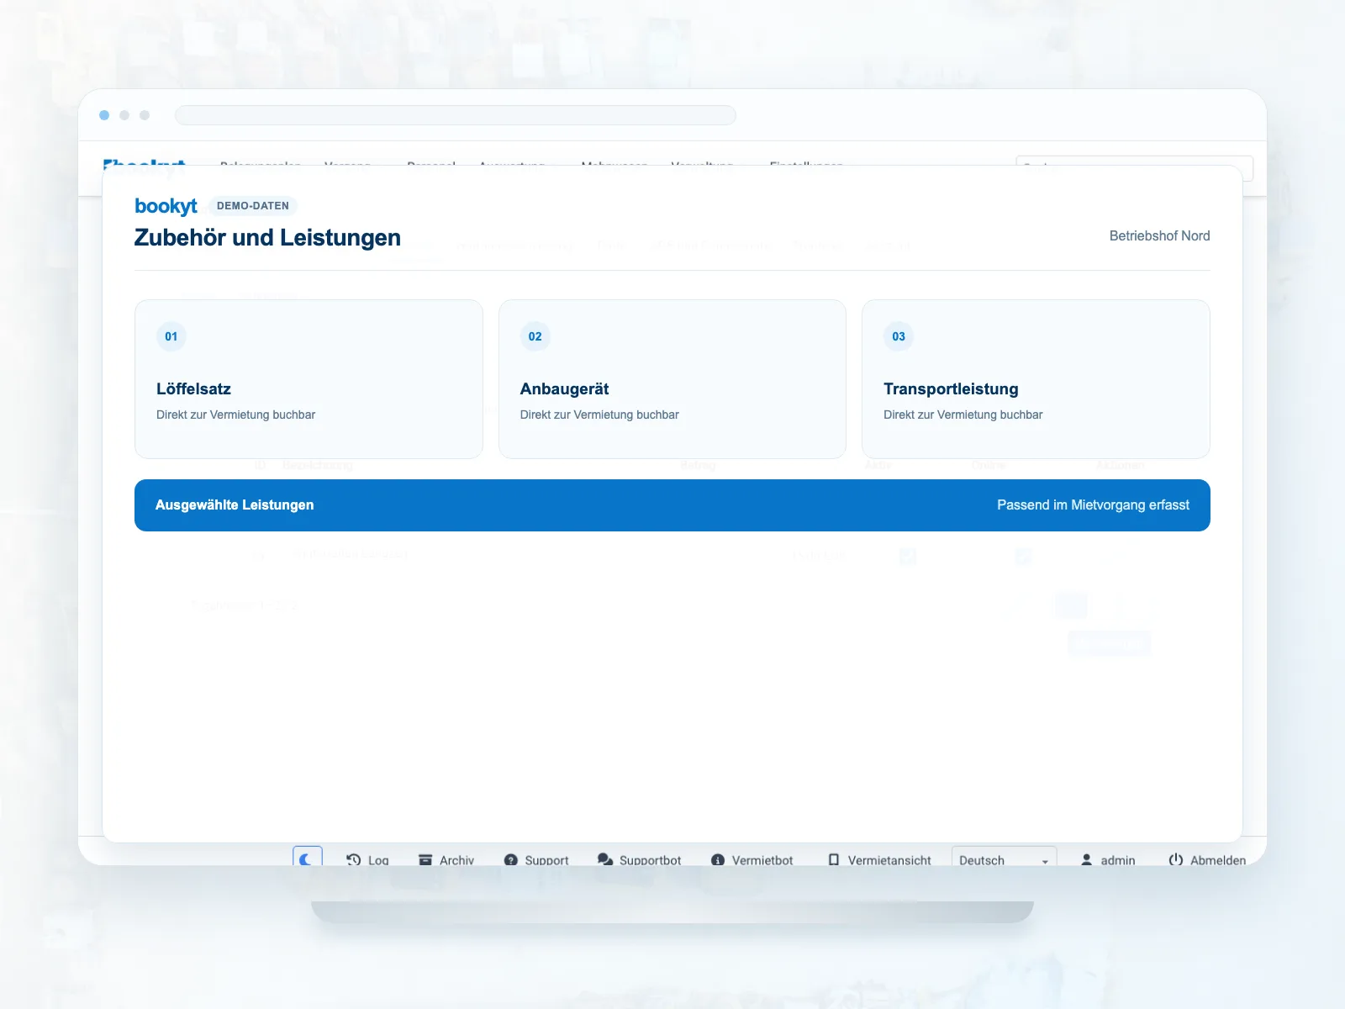Click the browser address bar field

456,115
